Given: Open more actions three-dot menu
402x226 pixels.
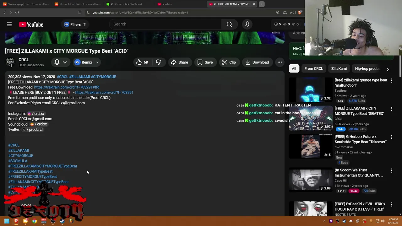Looking at the screenshot, I should coord(280,62).
